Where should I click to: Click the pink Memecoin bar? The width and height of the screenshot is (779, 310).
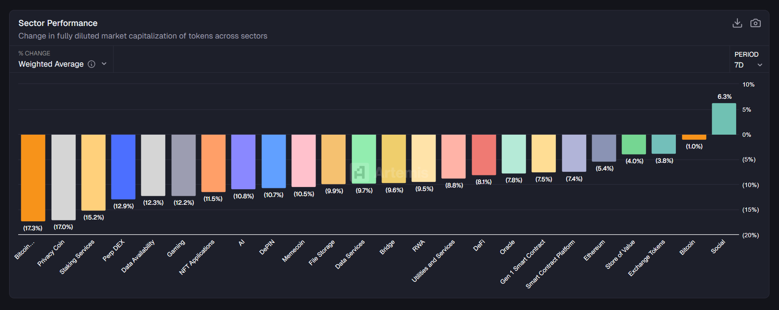click(303, 161)
